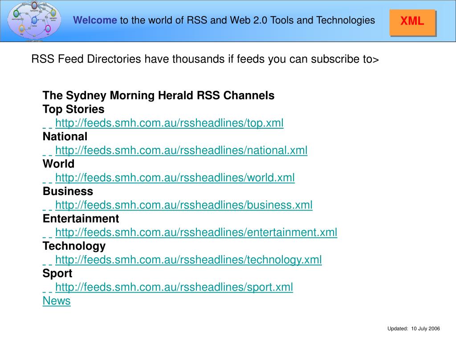Select the heading 'The Sydney Morning Herald RSS Channels'

point(159,96)
